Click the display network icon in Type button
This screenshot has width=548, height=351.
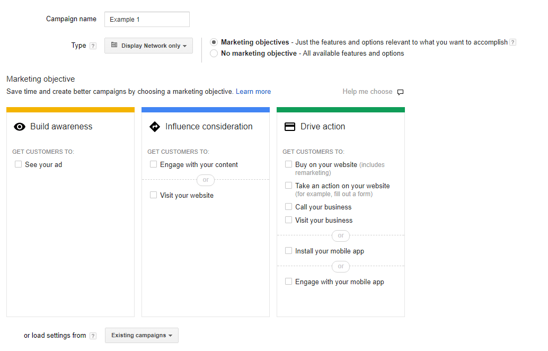[114, 45]
